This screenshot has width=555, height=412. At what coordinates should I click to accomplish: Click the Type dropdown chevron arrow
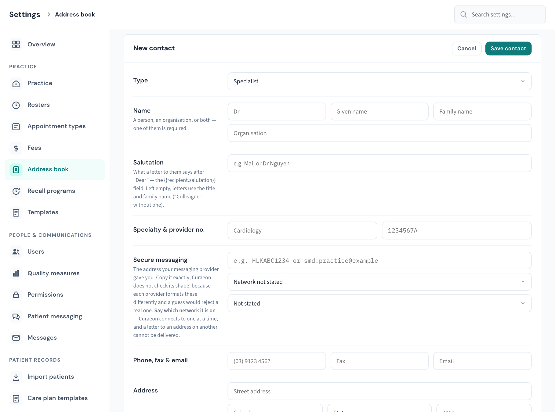pos(523,81)
